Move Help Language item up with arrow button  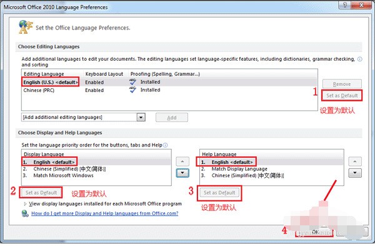(x=355, y=161)
